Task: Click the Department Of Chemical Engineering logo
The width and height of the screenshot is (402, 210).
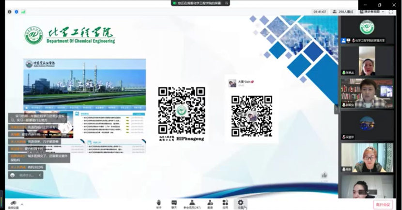Action: [x=70, y=35]
